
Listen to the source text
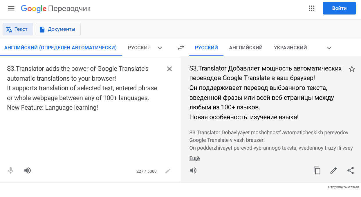click(x=28, y=171)
